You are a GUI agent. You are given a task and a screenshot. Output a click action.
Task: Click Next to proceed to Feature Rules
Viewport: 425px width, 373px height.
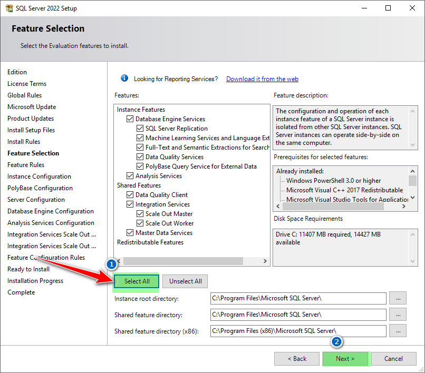pyautogui.click(x=345, y=359)
